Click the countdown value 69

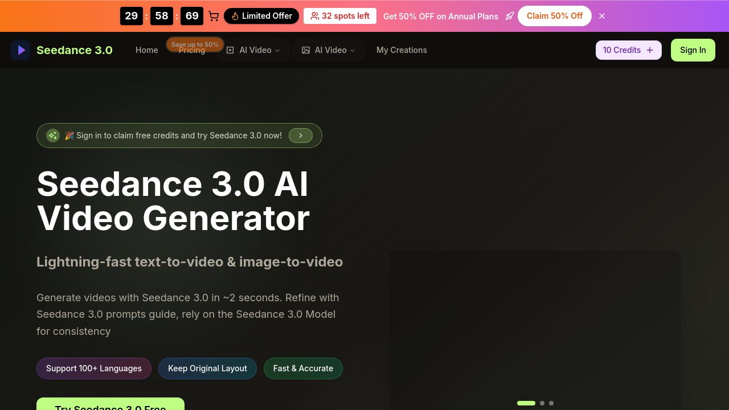pos(192,16)
